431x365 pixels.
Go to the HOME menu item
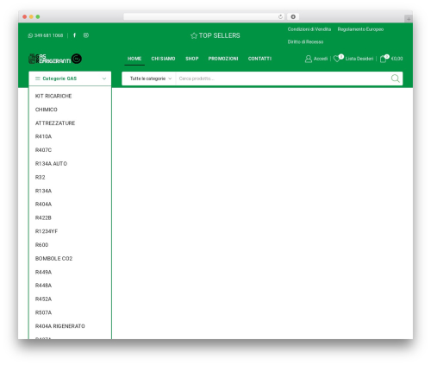point(134,59)
